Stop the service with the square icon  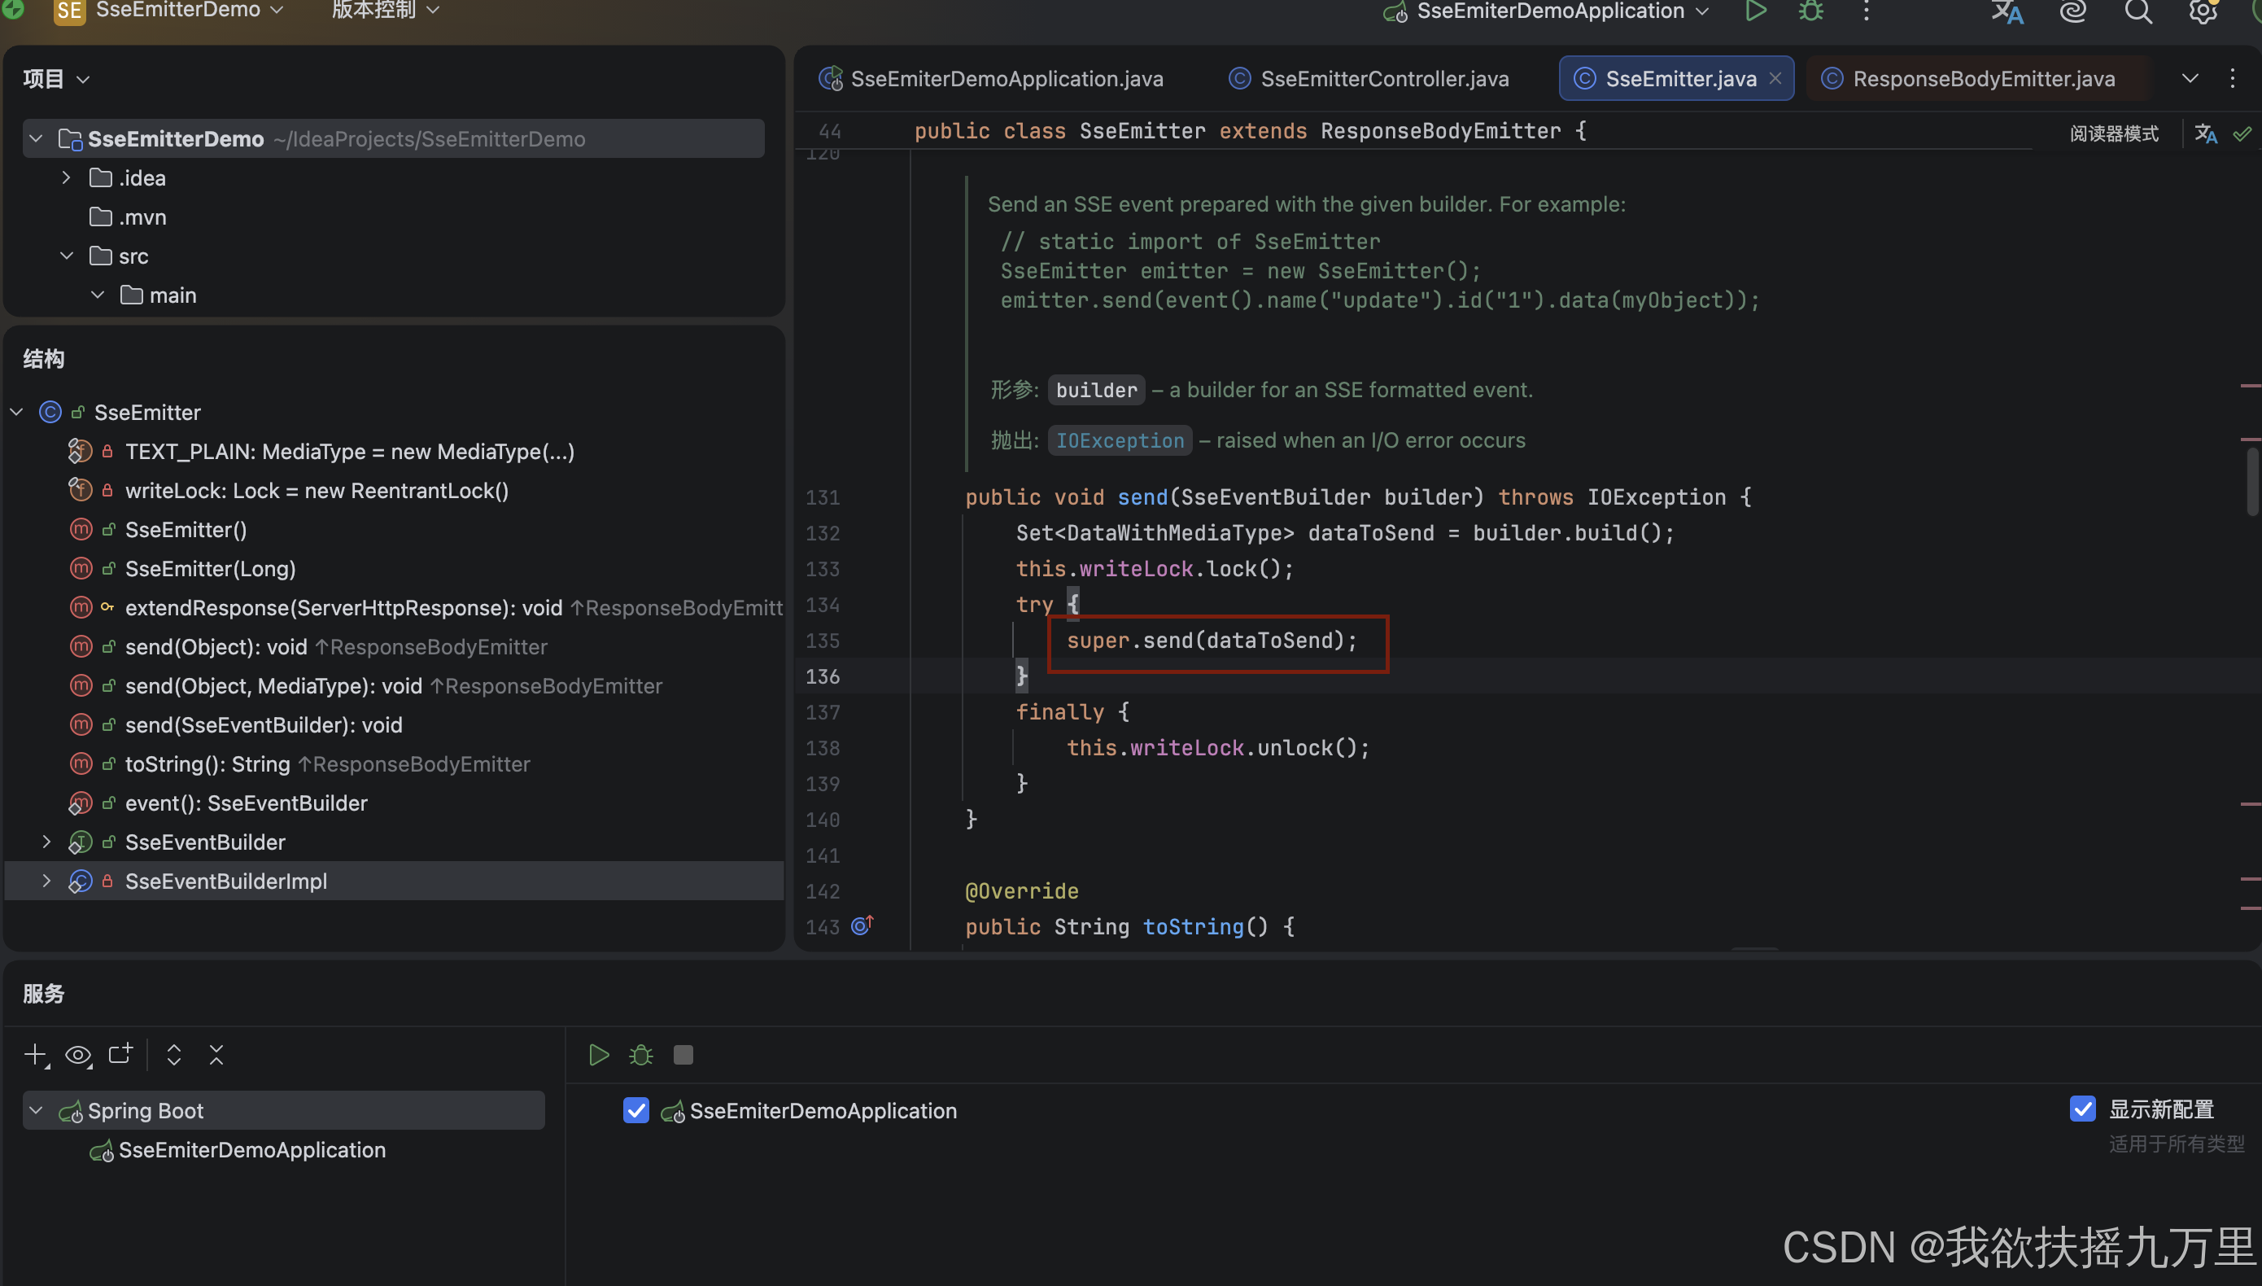(x=683, y=1055)
